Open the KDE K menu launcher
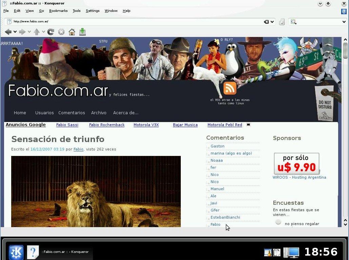 16,253
